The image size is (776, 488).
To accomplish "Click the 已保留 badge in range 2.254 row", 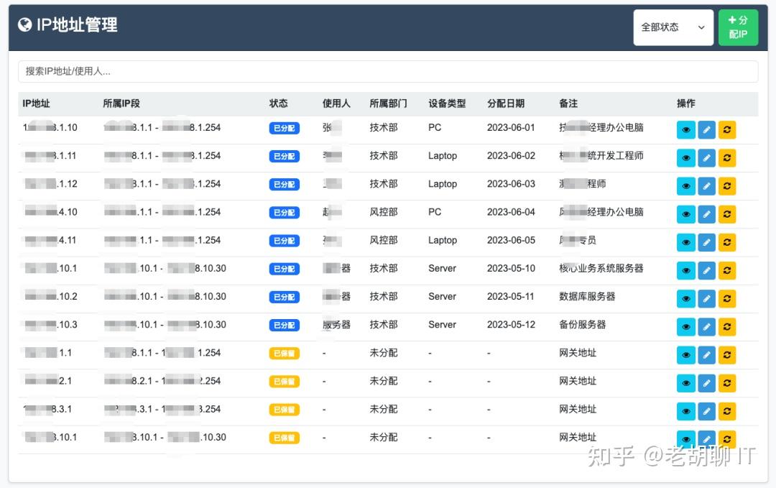I will [x=284, y=382].
